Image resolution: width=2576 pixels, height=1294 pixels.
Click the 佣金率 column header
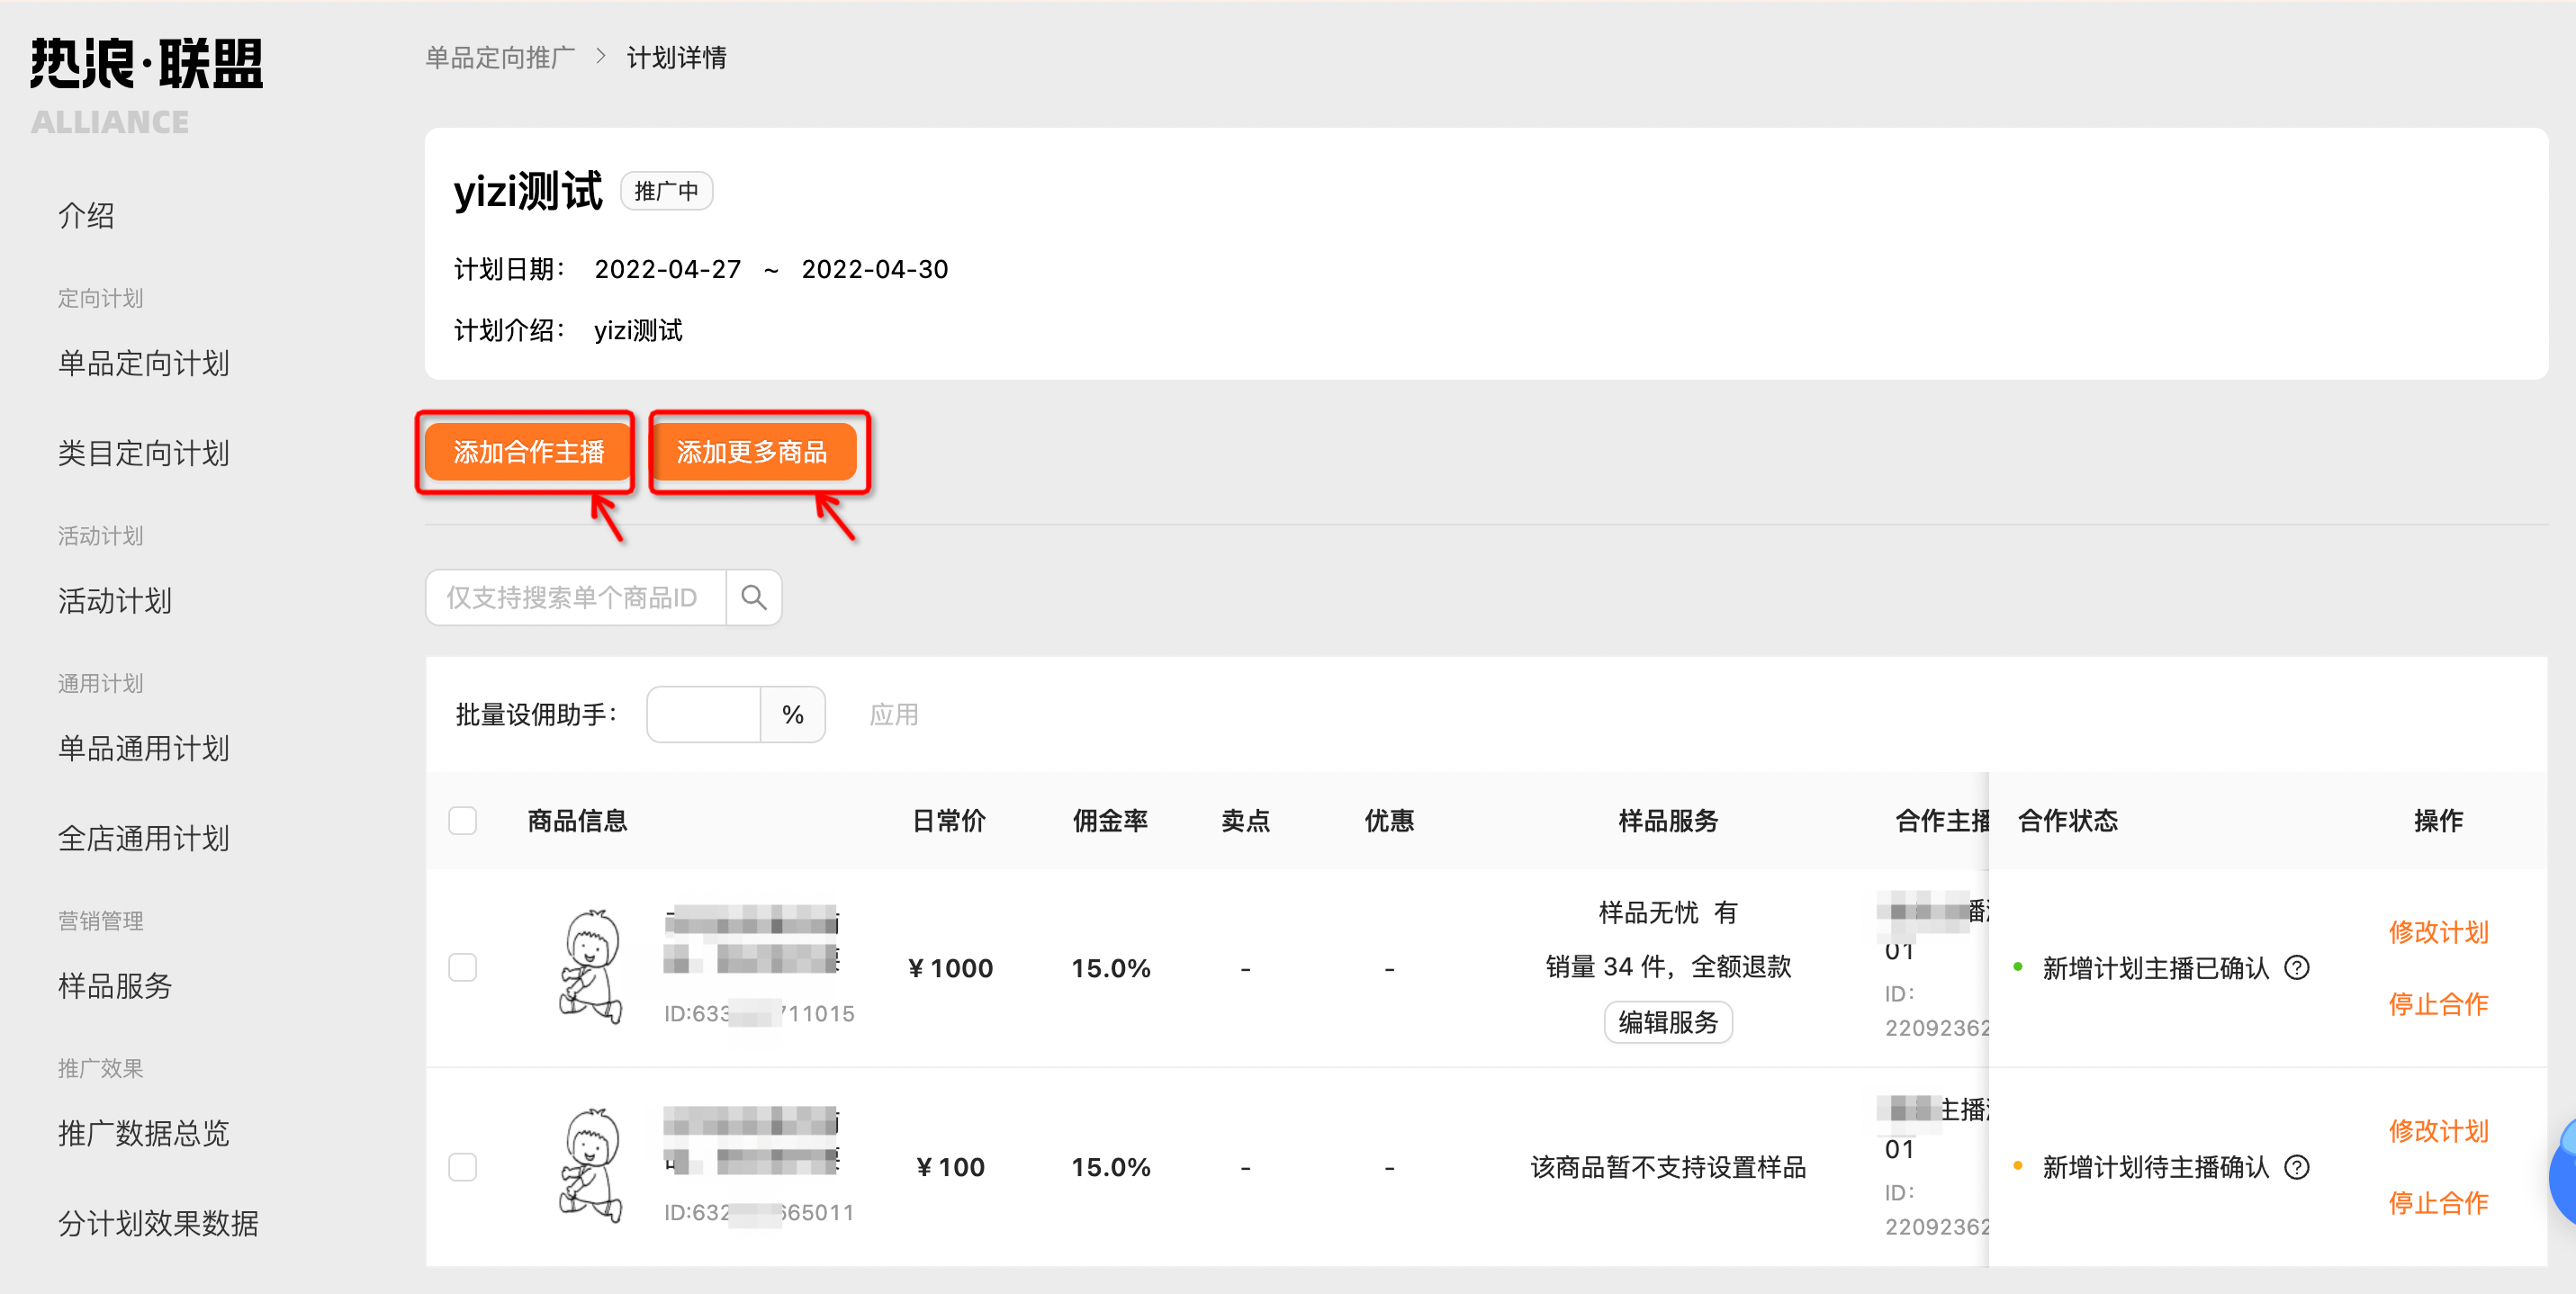(1110, 821)
